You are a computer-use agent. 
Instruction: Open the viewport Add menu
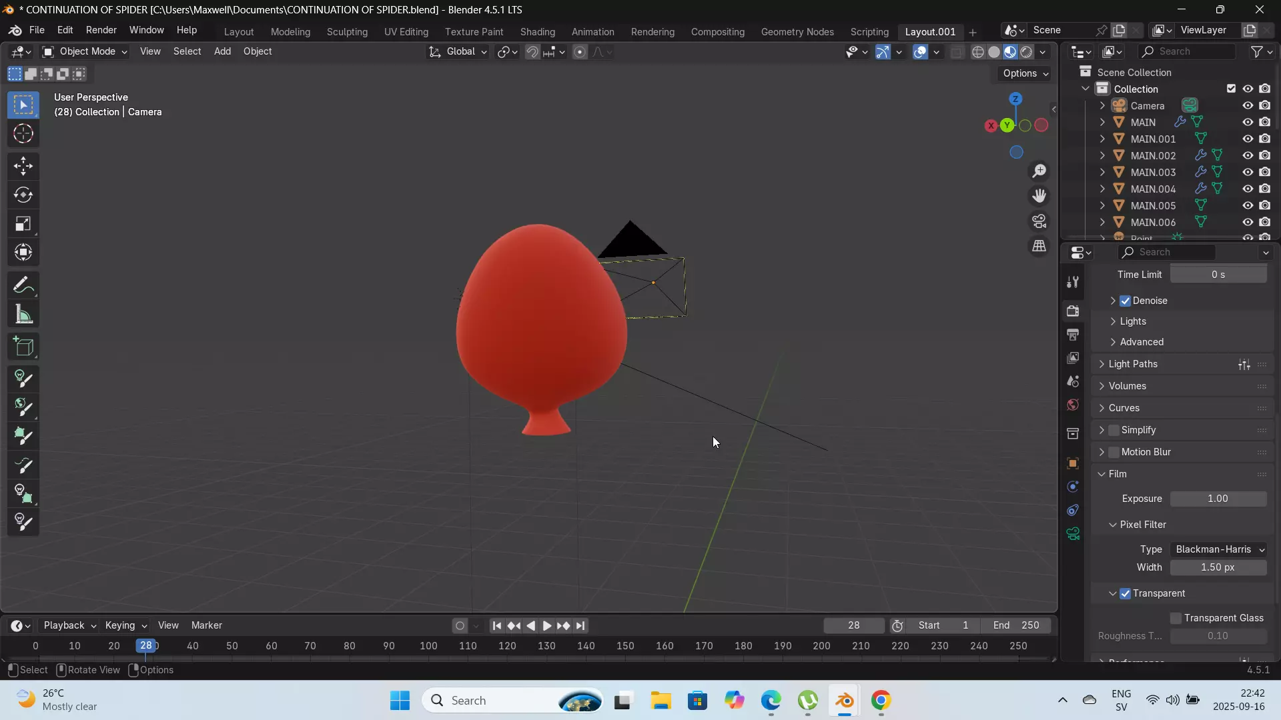point(222,51)
